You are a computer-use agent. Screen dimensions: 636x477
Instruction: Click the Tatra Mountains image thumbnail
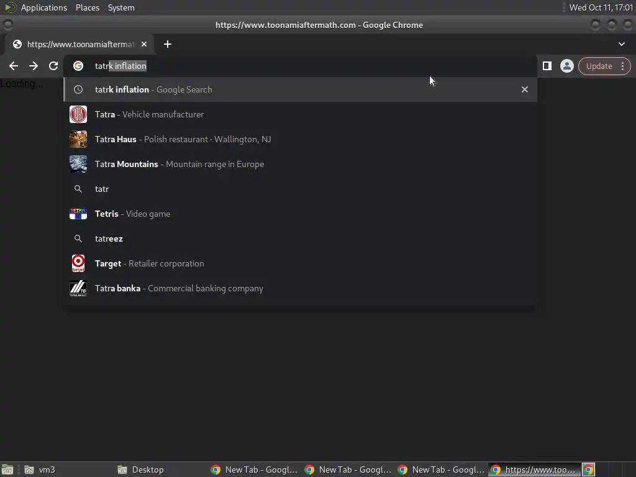click(78, 164)
